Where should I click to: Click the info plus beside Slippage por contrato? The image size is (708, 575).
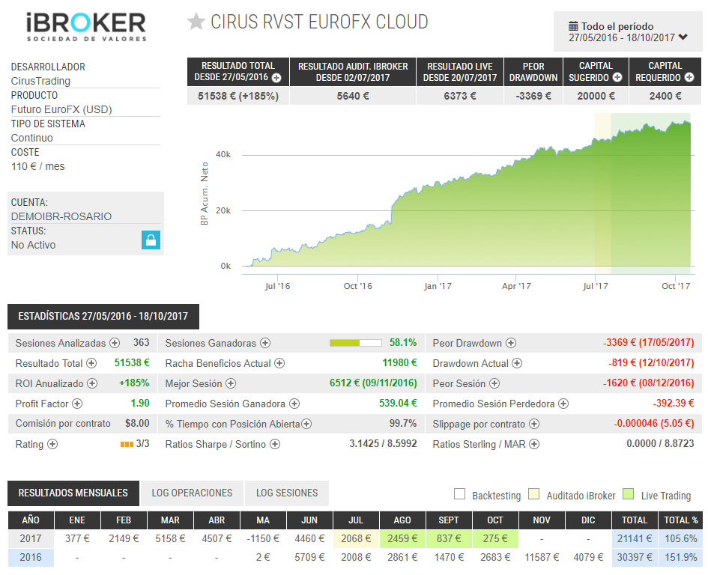coord(534,424)
